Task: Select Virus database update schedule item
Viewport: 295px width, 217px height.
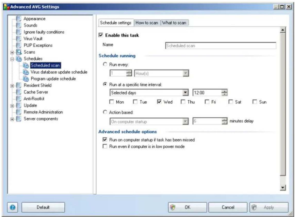Action: pos(59,72)
